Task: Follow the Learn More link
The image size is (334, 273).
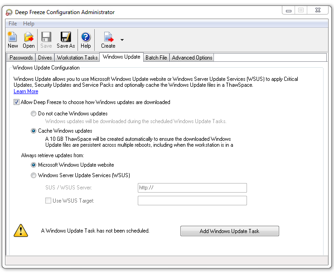Action: (26, 91)
